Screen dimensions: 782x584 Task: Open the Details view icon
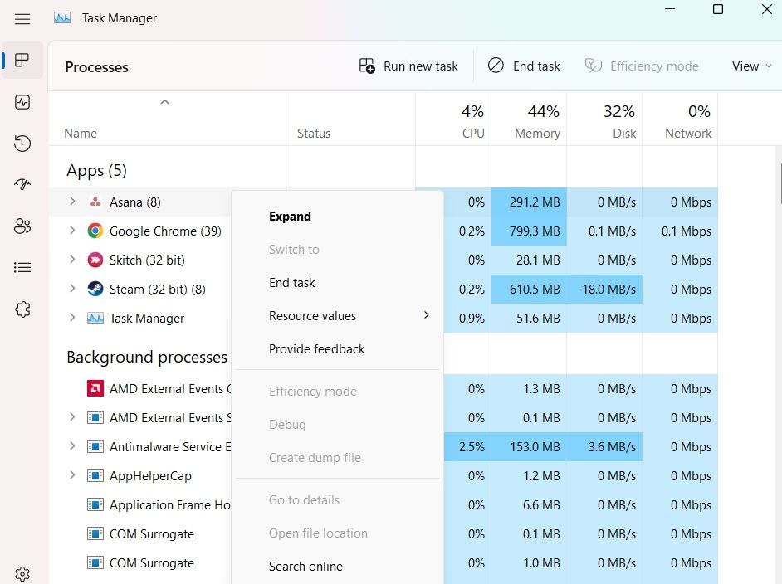tap(22, 267)
